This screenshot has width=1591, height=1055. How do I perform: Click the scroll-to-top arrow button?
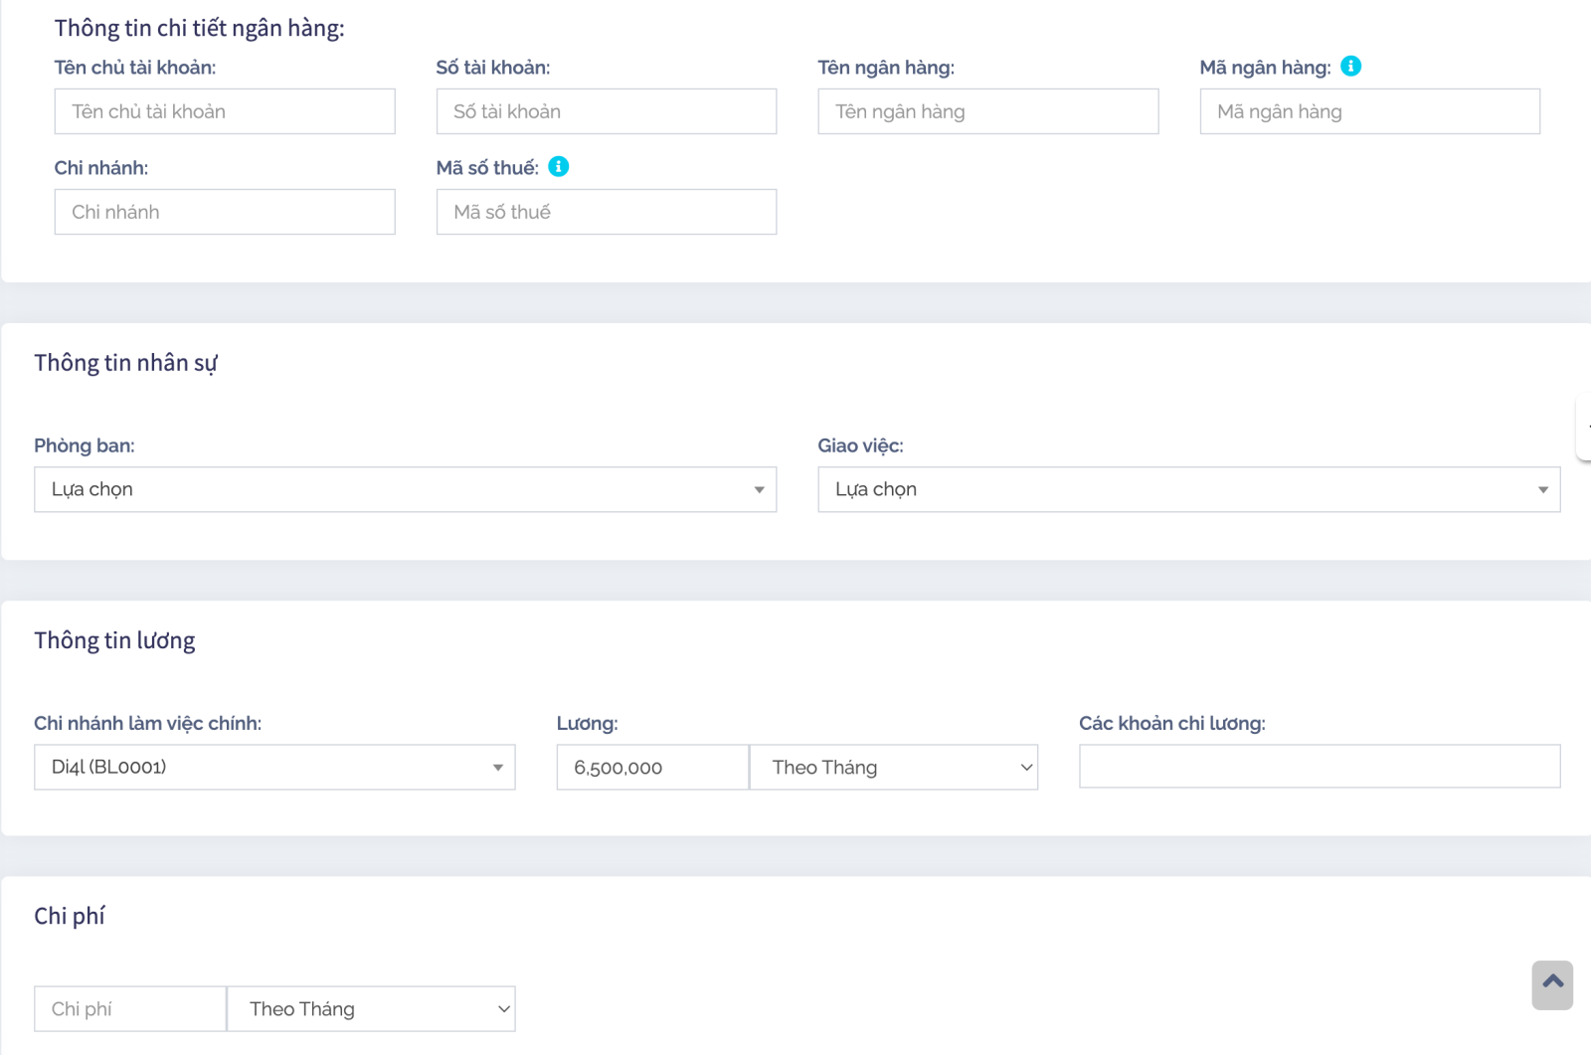tap(1552, 984)
